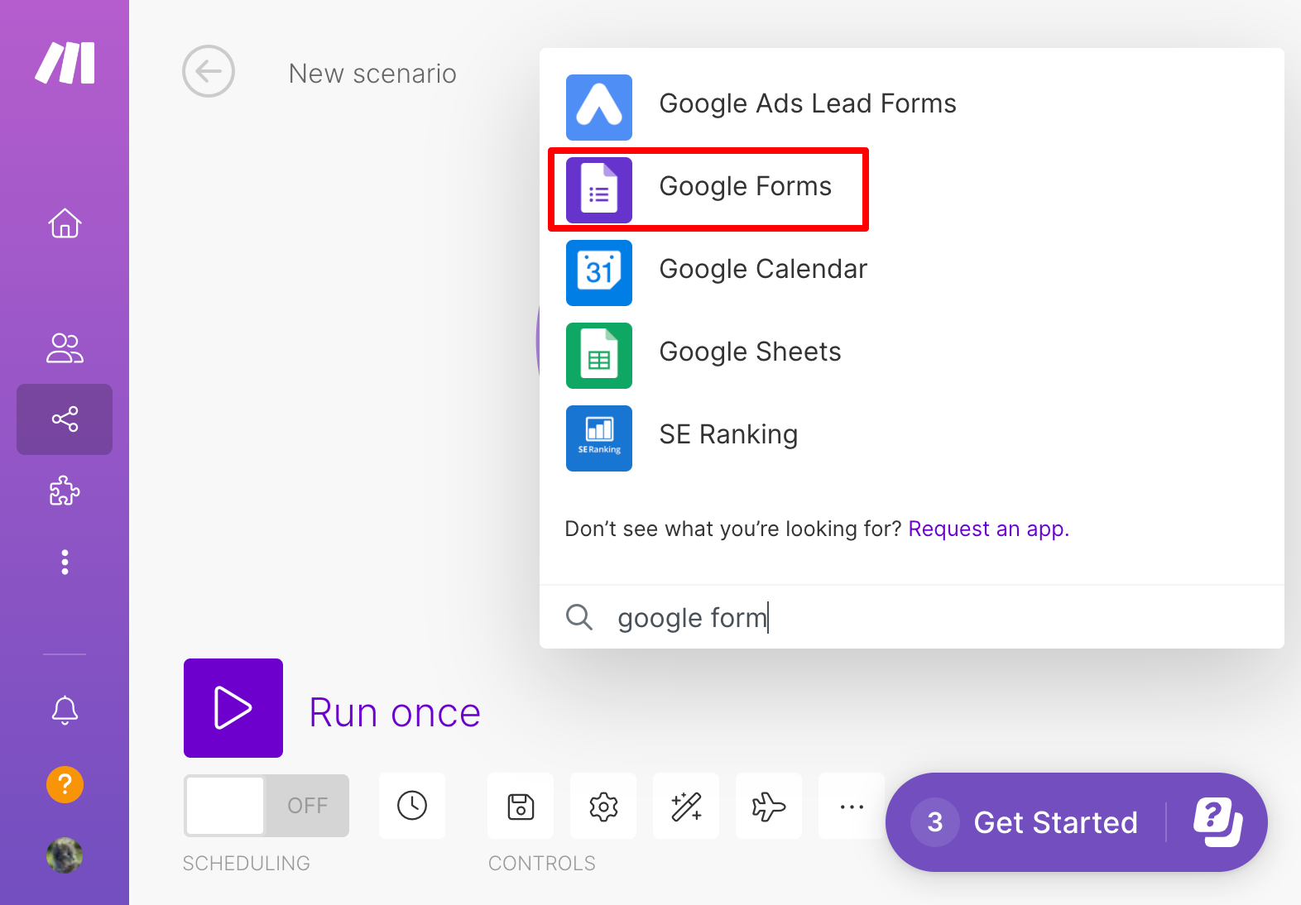This screenshot has width=1301, height=905.
Task: Click the purple Run once play button
Action: click(x=233, y=708)
